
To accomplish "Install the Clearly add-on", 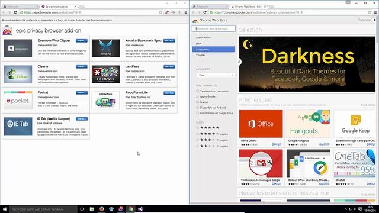I will click(82, 67).
